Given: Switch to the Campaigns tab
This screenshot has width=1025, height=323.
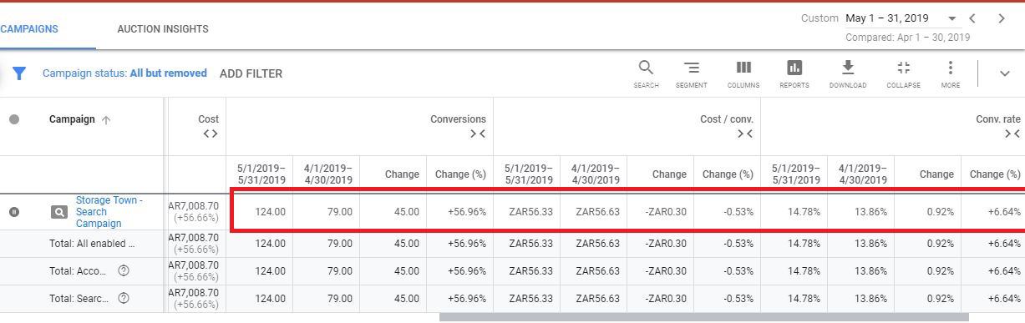Looking at the screenshot, I should (x=29, y=28).
